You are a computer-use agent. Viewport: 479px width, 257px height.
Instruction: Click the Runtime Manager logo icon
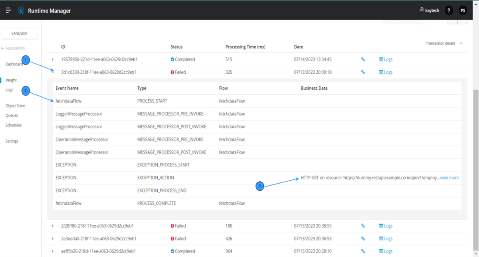point(20,10)
